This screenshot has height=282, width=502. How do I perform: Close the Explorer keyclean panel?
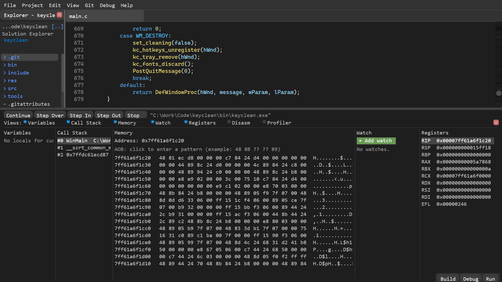coord(60,15)
